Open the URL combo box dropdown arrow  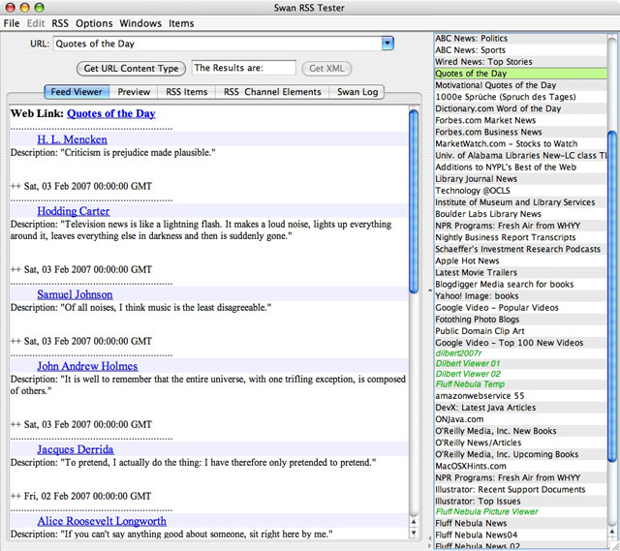click(387, 44)
